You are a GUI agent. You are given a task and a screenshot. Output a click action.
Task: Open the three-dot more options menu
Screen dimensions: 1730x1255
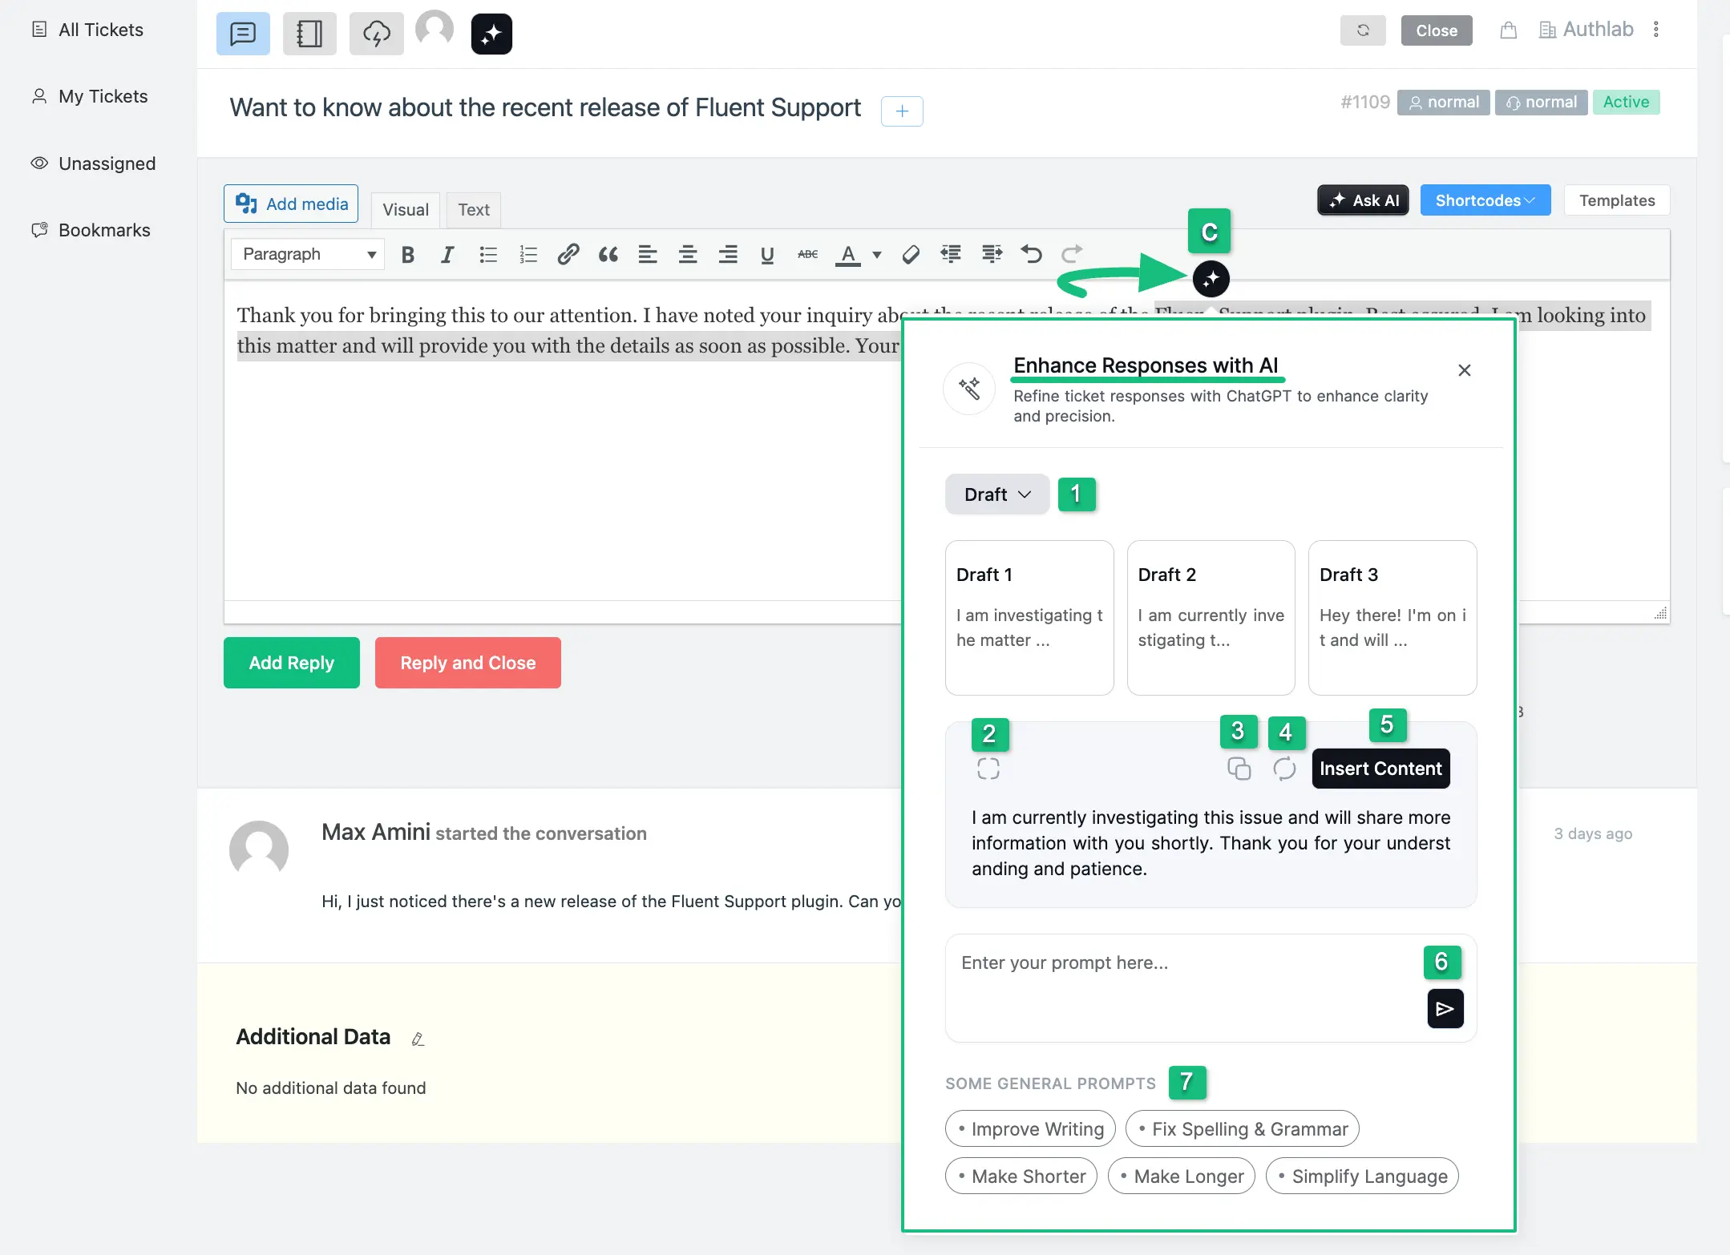[x=1656, y=30]
